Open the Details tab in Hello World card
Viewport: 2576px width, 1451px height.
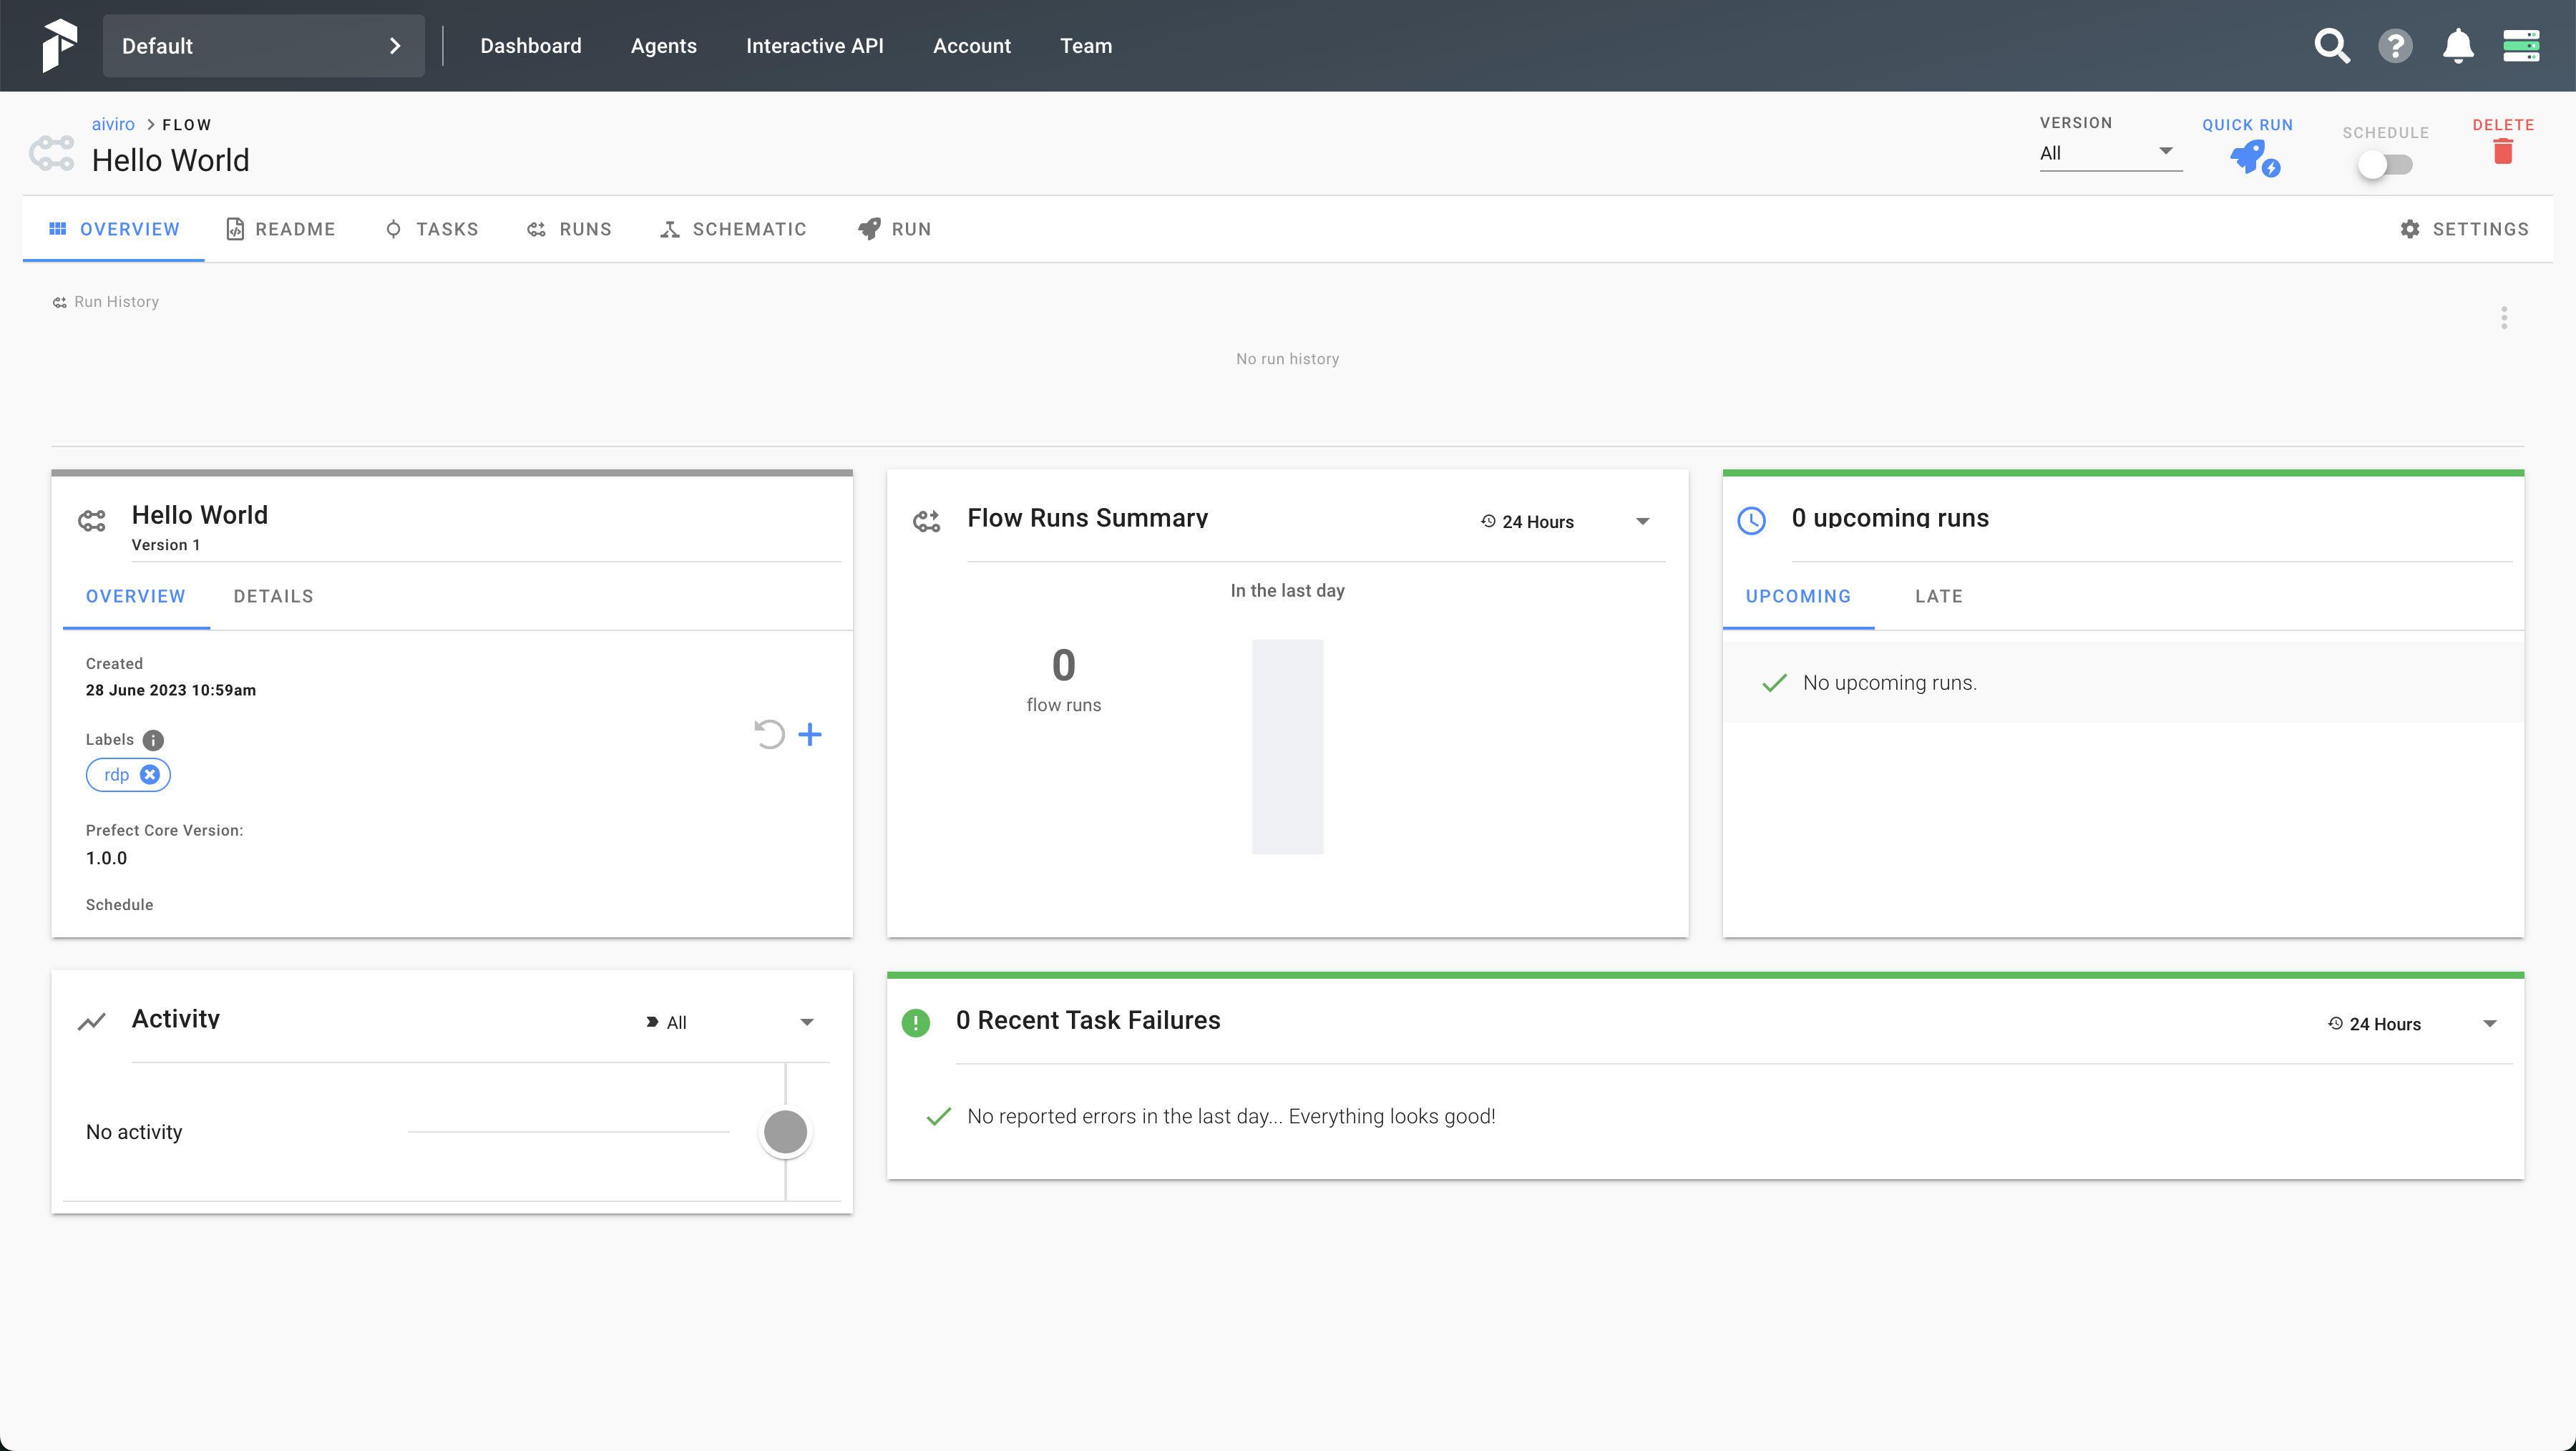tap(273, 596)
